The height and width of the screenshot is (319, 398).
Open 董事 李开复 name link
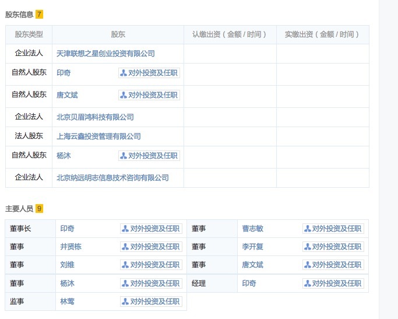pos(252,247)
